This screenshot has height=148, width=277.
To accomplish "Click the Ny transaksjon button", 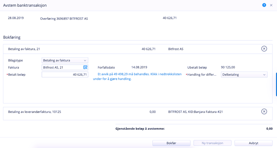I will point(212,143).
